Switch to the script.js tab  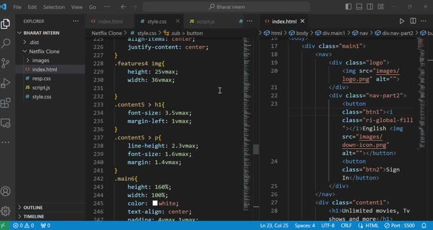pyautogui.click(x=206, y=22)
